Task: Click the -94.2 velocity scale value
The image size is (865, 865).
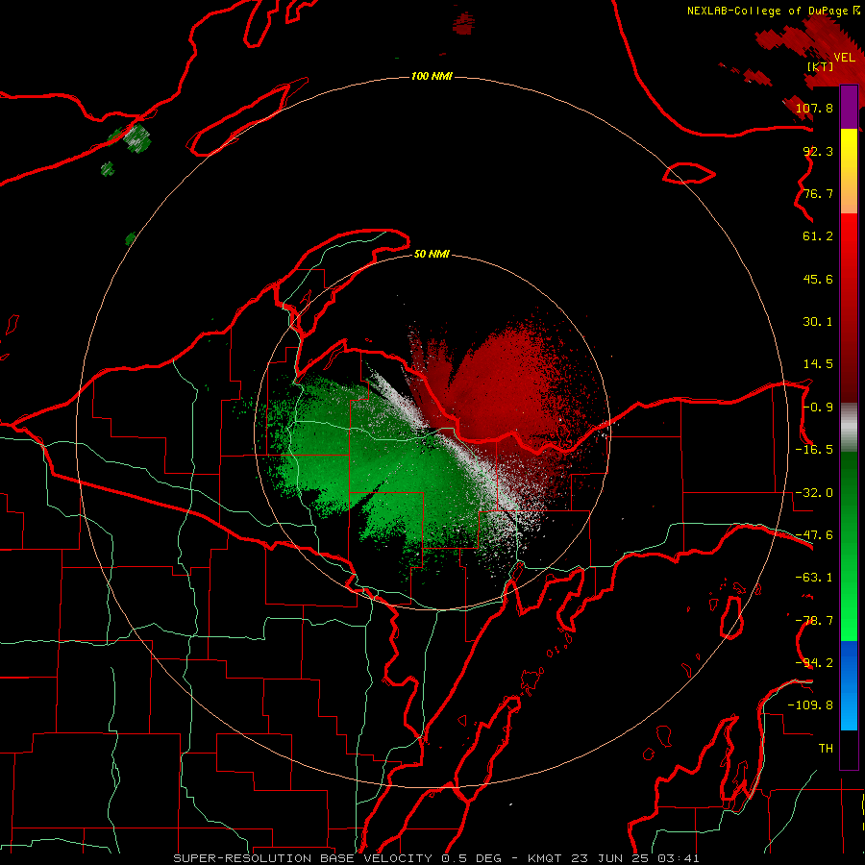Action: pyautogui.click(x=814, y=662)
